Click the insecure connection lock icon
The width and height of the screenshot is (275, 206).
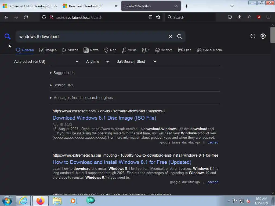click(52, 17)
